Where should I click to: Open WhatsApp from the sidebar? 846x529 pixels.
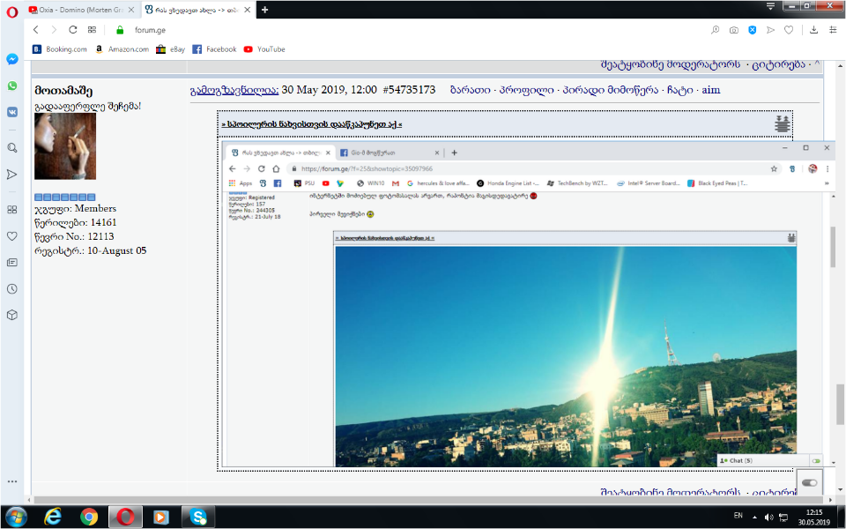[x=12, y=86]
